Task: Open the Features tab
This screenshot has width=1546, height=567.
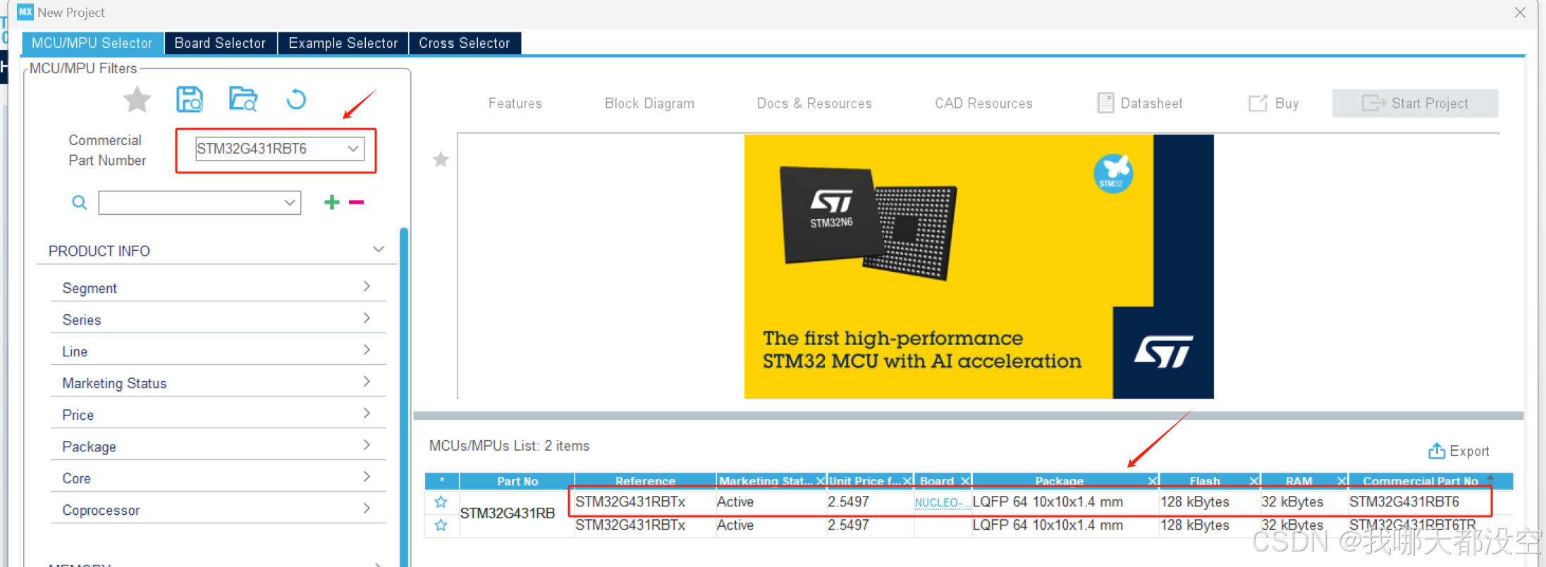Action: click(515, 104)
